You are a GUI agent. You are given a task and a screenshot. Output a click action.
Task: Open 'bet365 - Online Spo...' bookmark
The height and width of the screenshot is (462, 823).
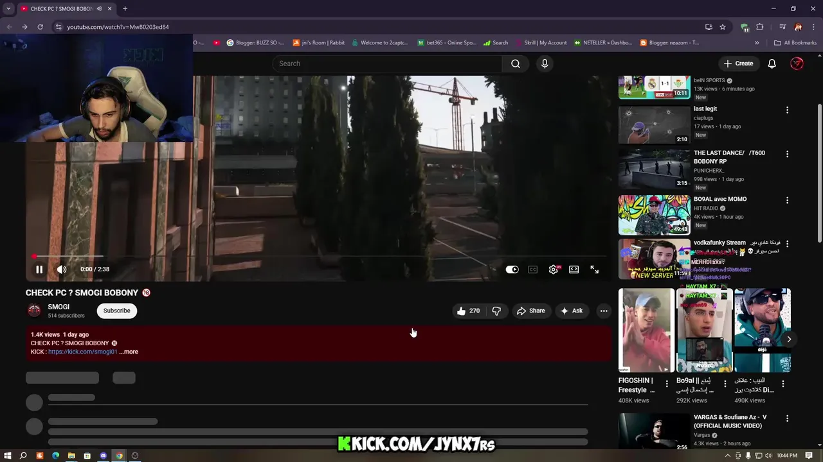tap(447, 43)
